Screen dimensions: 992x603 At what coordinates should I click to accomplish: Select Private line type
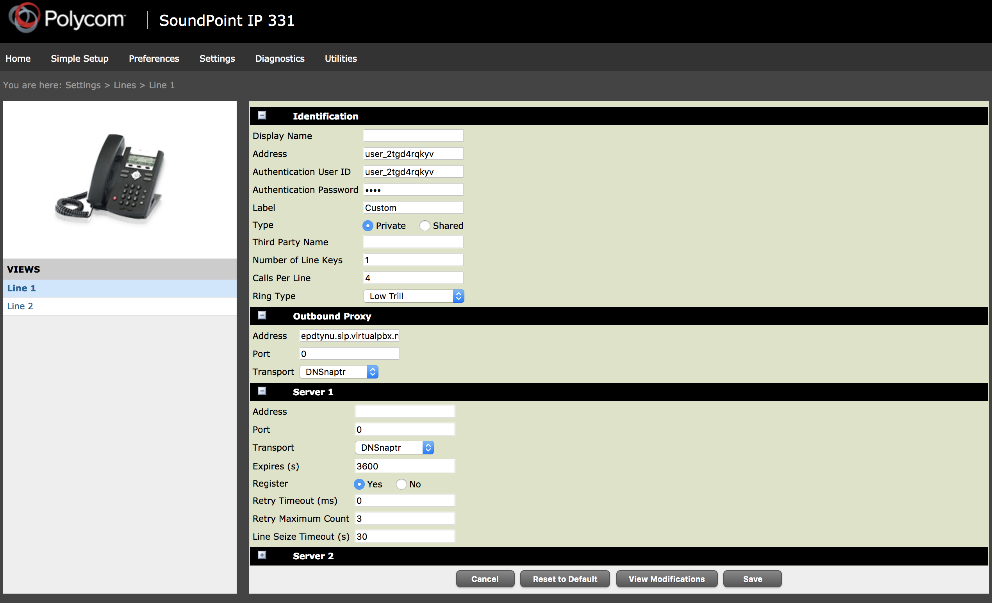tap(368, 226)
